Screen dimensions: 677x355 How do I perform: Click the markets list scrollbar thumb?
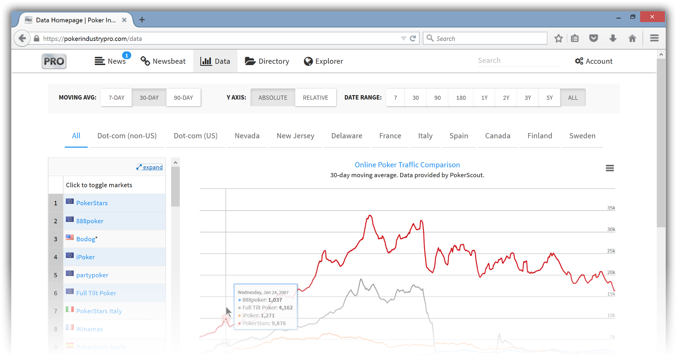tap(175, 187)
